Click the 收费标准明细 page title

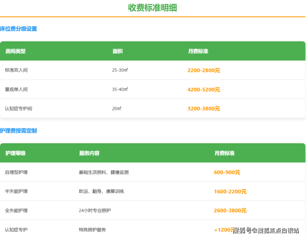153,8
